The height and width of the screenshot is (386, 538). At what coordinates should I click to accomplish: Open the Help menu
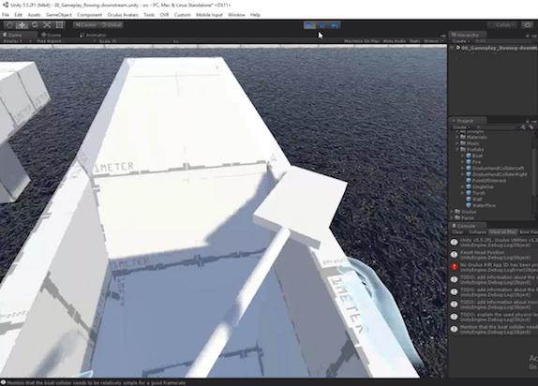pos(255,15)
